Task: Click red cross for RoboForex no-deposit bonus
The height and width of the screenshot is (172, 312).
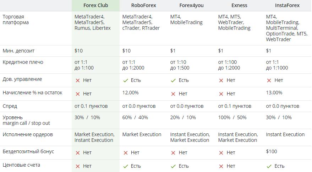Action: 125,153
